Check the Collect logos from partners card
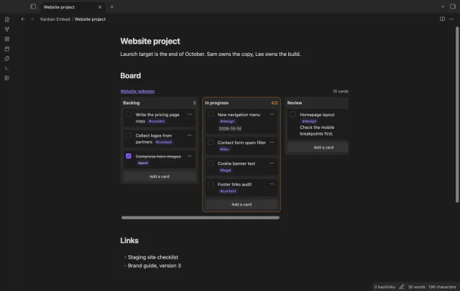The image size is (460, 291). click(x=129, y=135)
